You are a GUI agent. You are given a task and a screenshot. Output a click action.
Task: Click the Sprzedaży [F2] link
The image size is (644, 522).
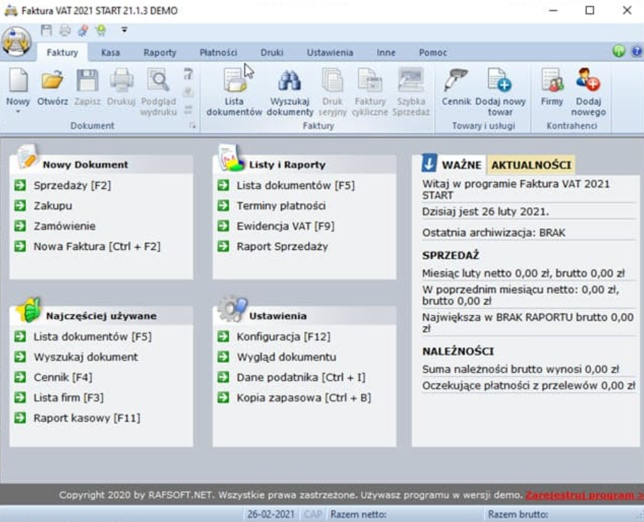click(72, 186)
